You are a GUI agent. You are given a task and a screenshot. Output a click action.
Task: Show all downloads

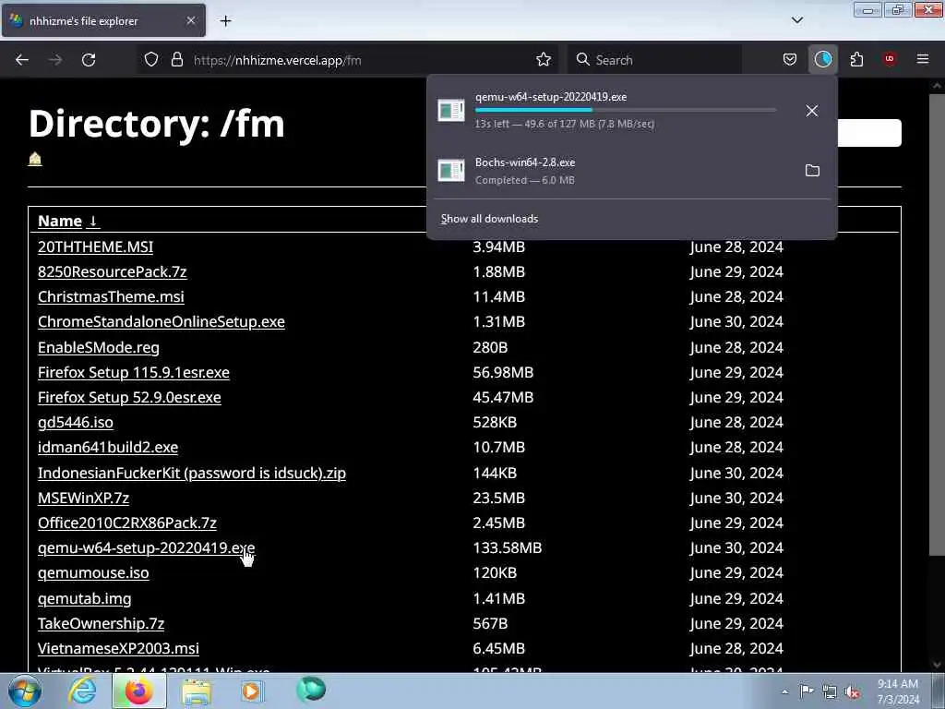tap(489, 219)
